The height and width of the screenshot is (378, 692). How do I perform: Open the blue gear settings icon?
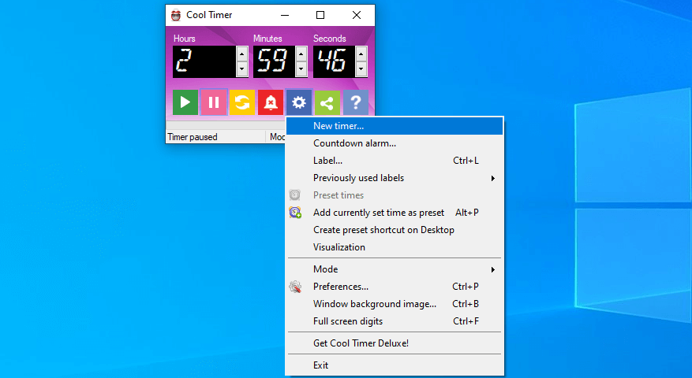pos(299,102)
